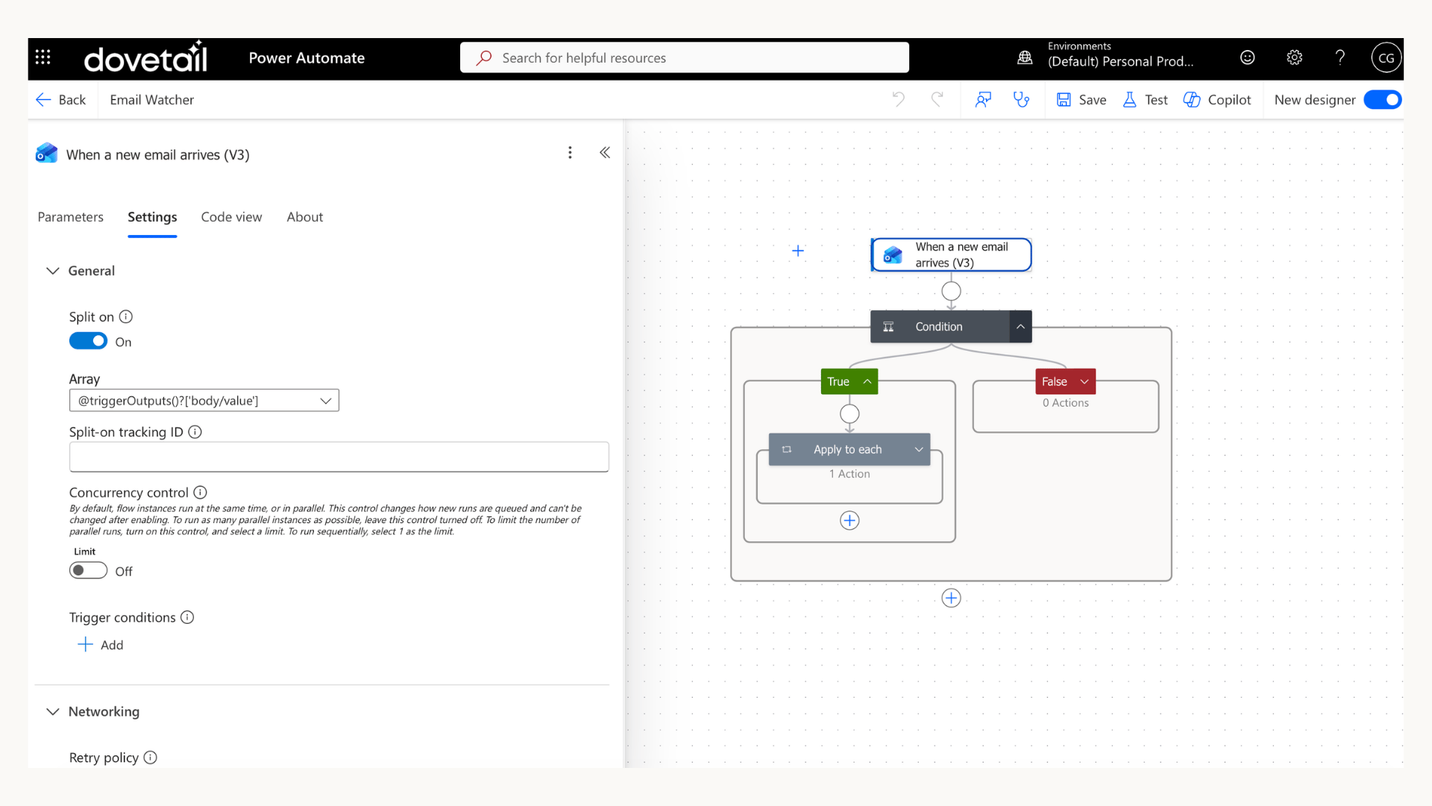Open the settings gear icon
The image size is (1432, 806).
pyautogui.click(x=1294, y=57)
